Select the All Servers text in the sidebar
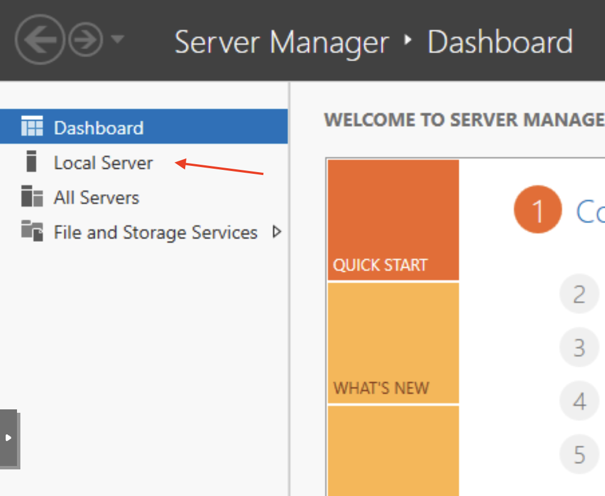 (96, 198)
